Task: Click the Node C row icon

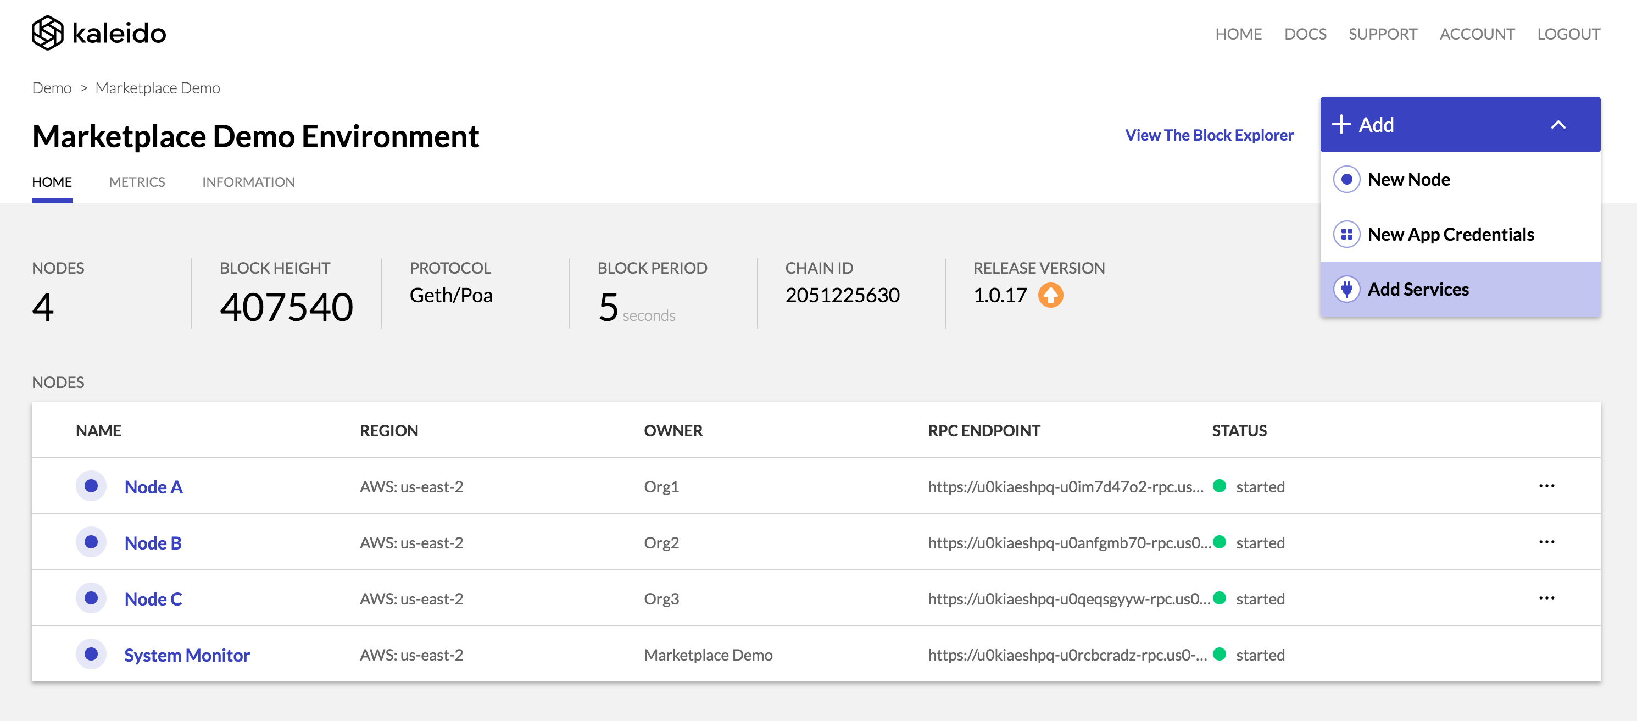Action: pyautogui.click(x=91, y=598)
